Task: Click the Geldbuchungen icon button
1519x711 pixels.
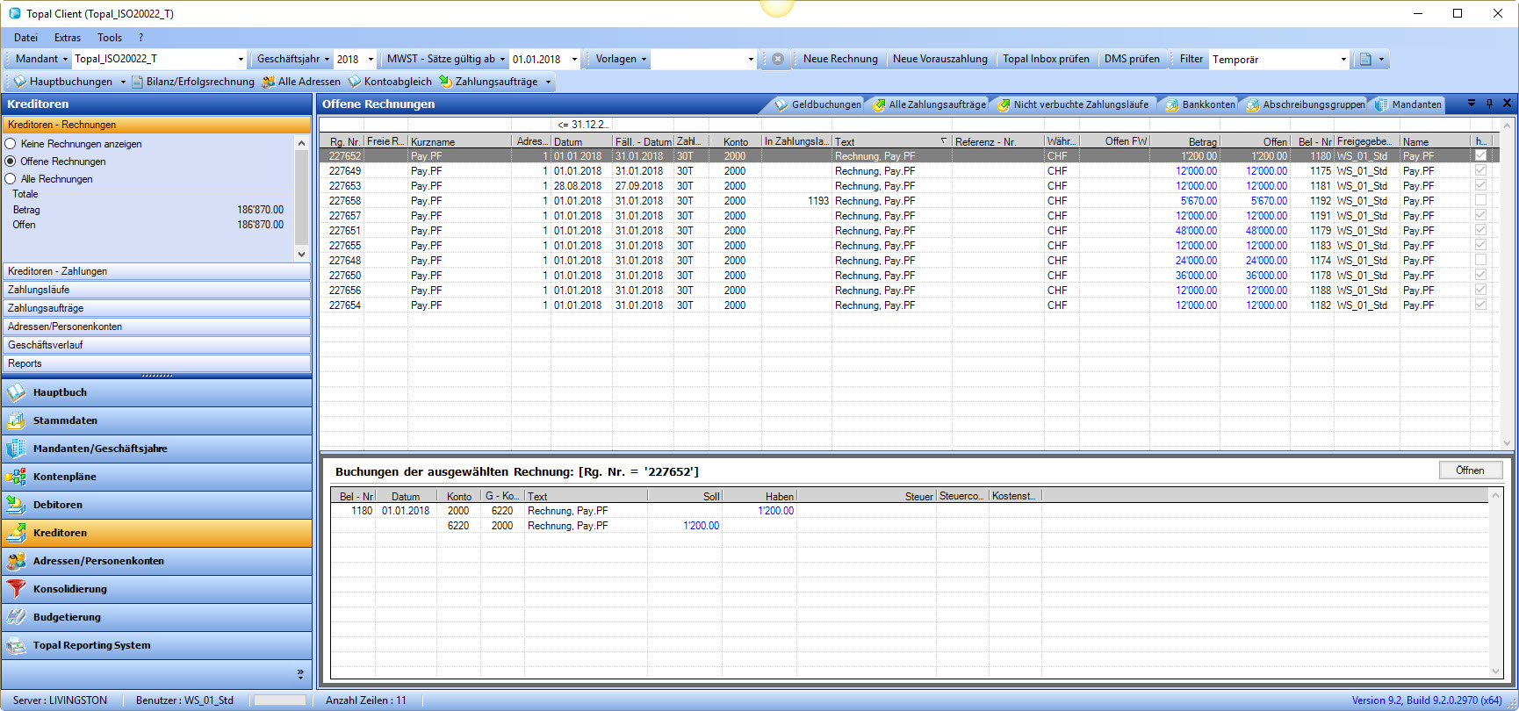Action: pyautogui.click(x=781, y=104)
